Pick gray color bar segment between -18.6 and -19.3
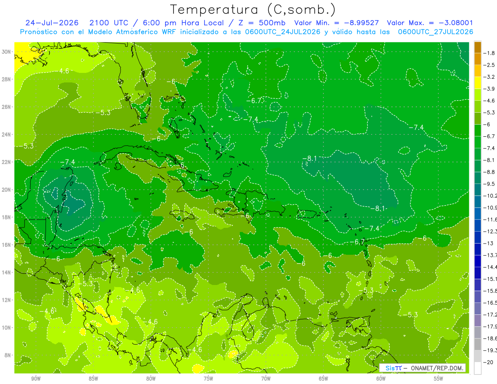This screenshot has width=497, height=384. [x=478, y=344]
